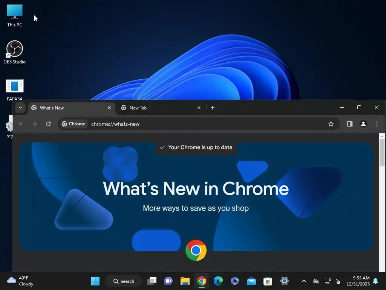
Task: Open Mail app from taskbar
Action: click(251, 281)
